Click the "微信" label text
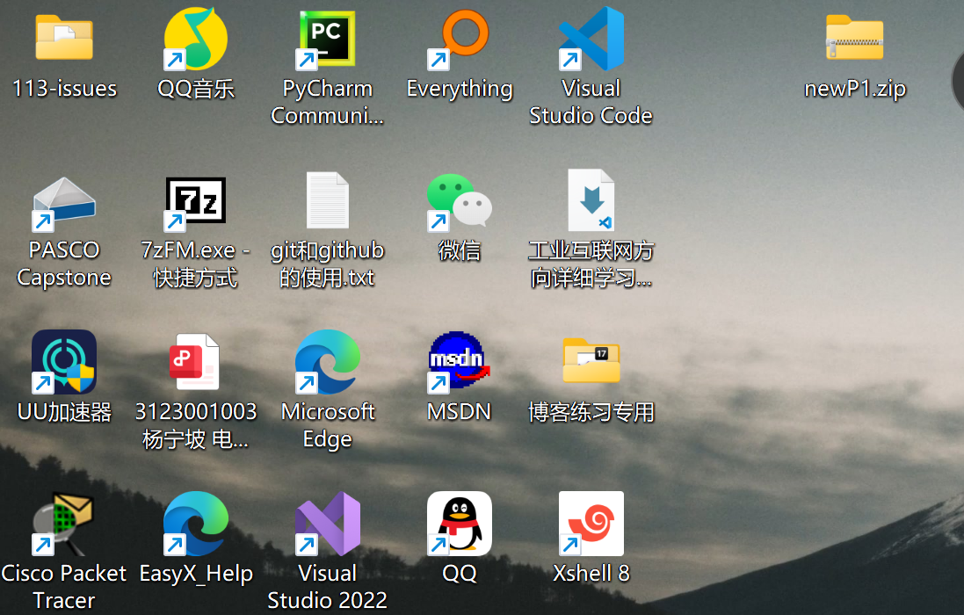This screenshot has height=615, width=964. point(460,250)
